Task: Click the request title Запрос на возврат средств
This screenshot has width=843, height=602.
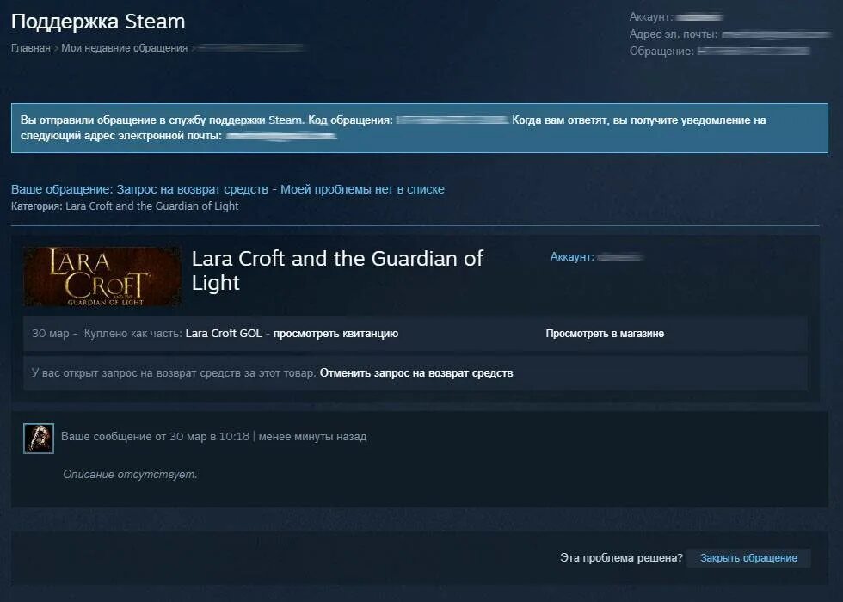Action: (192, 189)
